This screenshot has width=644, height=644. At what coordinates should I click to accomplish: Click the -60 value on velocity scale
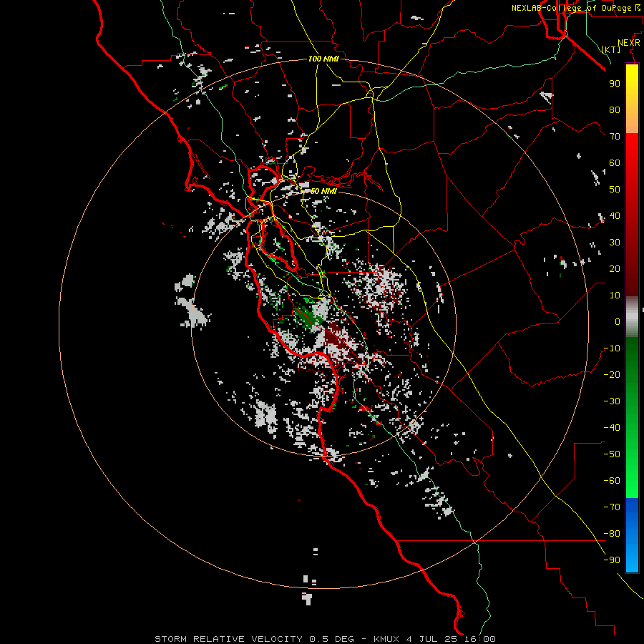612,481
